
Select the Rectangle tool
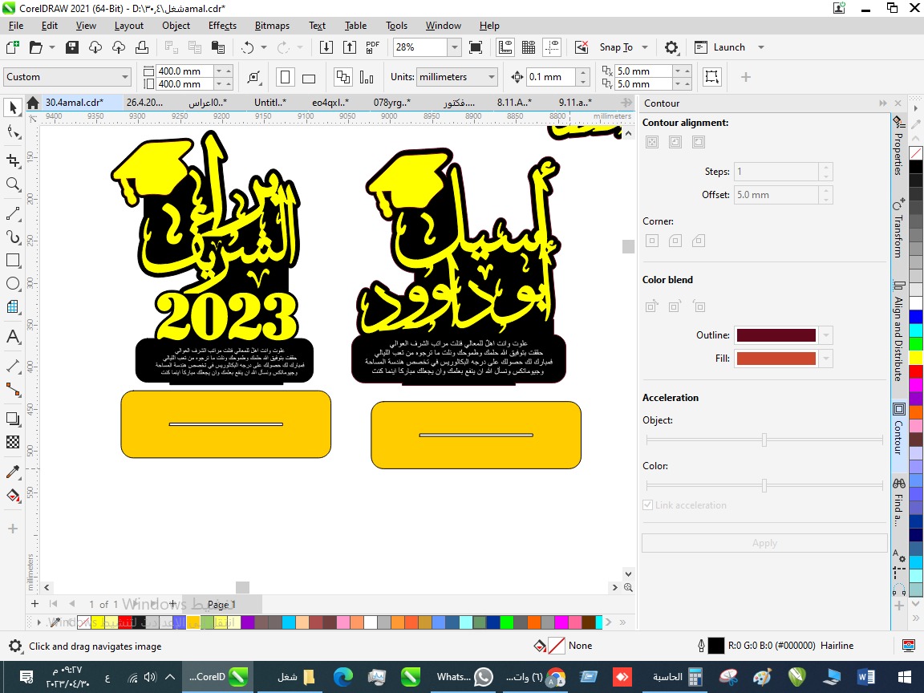point(13,261)
